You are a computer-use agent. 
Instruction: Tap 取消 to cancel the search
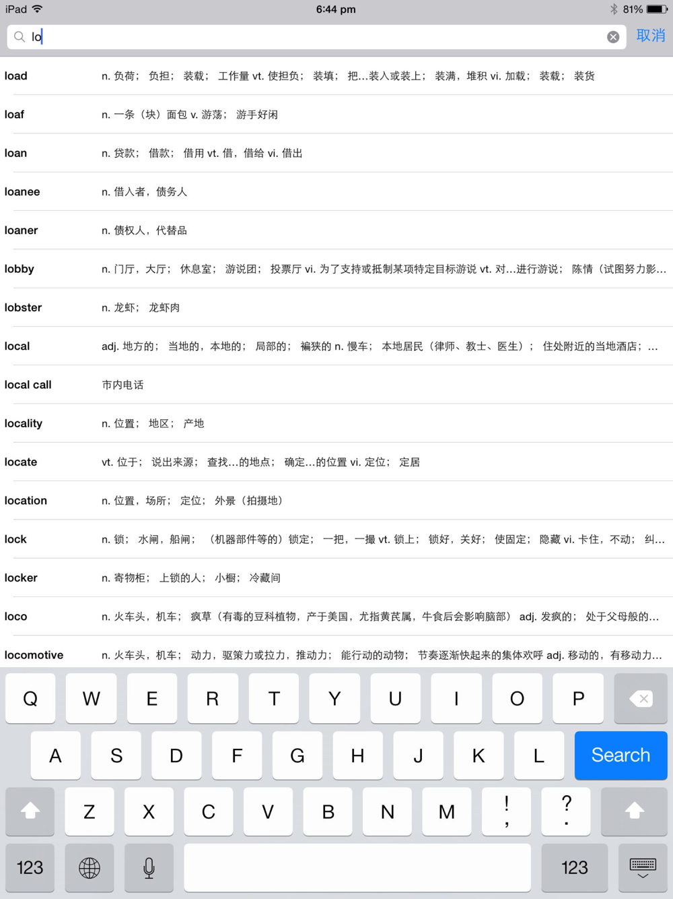(651, 36)
